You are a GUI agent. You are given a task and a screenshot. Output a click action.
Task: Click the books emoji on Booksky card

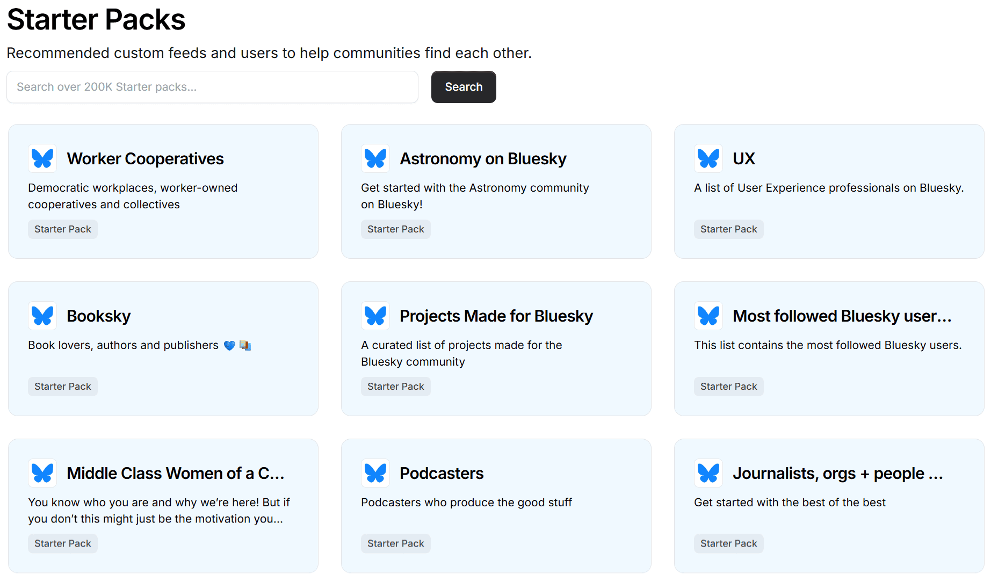[245, 345]
